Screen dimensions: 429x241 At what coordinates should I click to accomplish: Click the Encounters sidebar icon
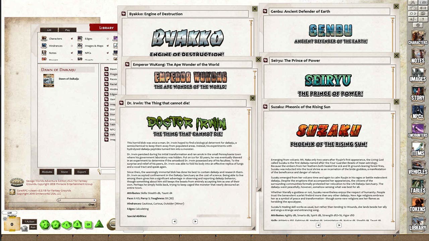pyautogui.click(x=418, y=130)
